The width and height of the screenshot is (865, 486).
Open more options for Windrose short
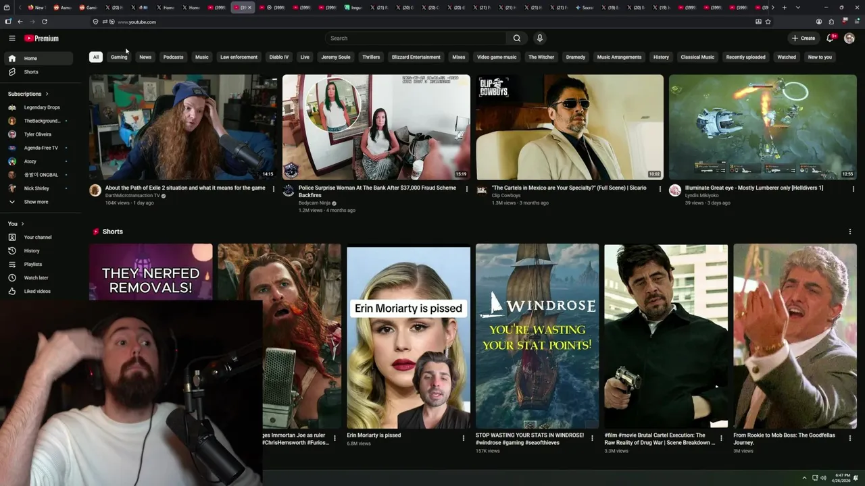pos(592,438)
